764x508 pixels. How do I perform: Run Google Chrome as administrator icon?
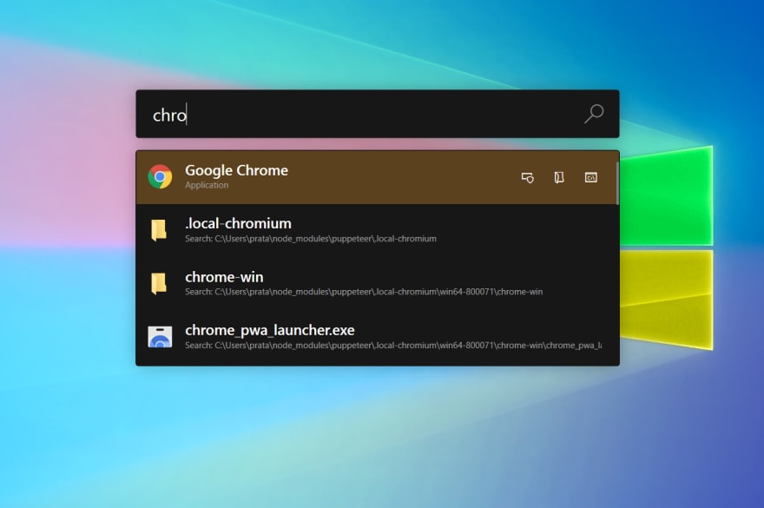[x=527, y=177]
